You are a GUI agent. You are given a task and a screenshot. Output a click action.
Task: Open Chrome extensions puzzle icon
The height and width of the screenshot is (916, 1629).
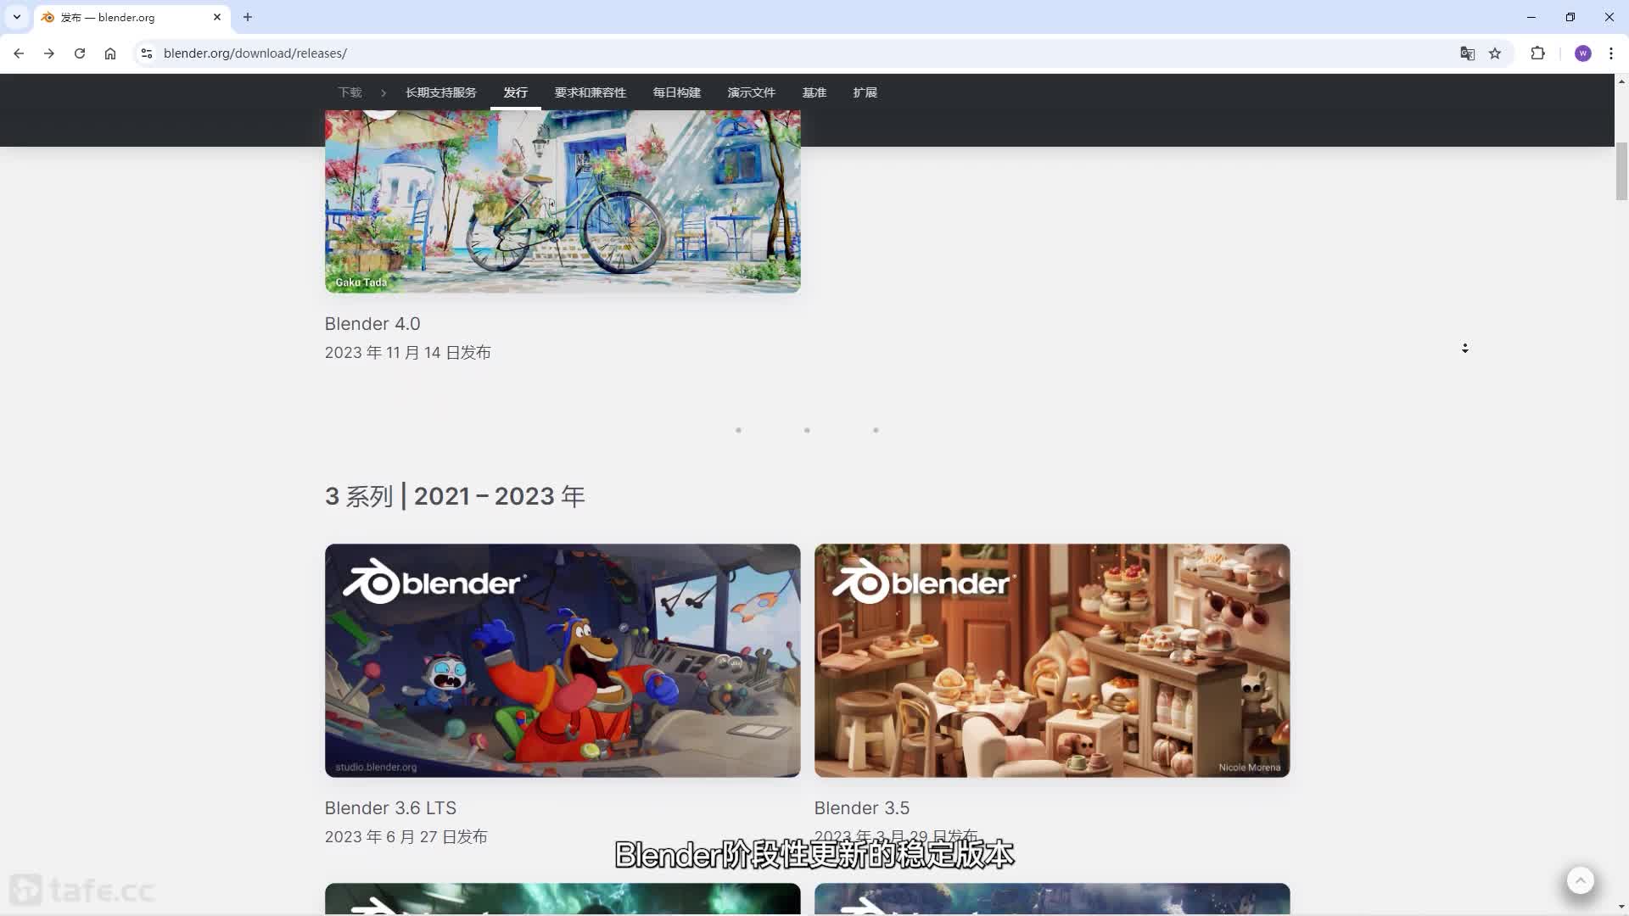(1537, 53)
